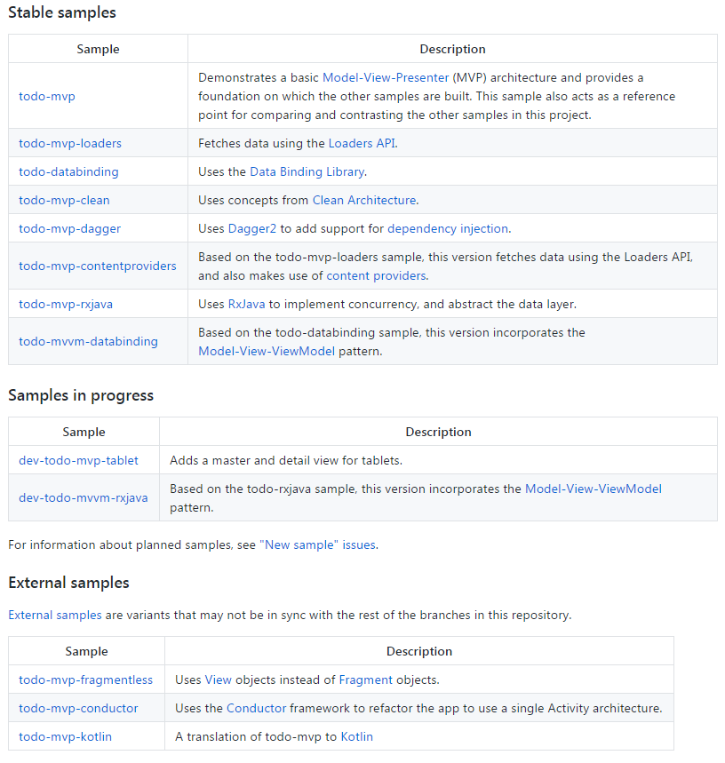Image resolution: width=725 pixels, height=763 pixels.
Task: Click the Stable samples Sample column header
Action: click(98, 49)
